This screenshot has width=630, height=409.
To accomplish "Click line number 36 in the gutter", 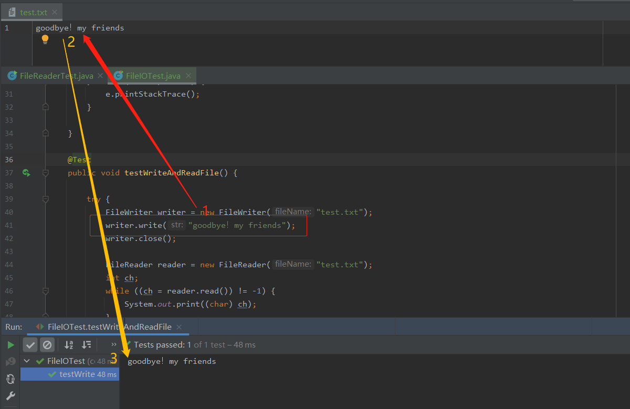I will pyautogui.click(x=9, y=160).
